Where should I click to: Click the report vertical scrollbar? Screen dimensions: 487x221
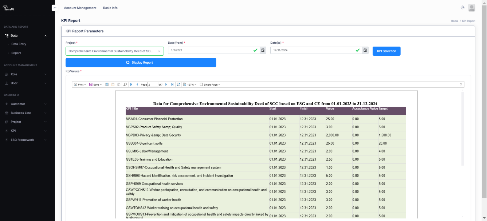[x=463, y=129]
